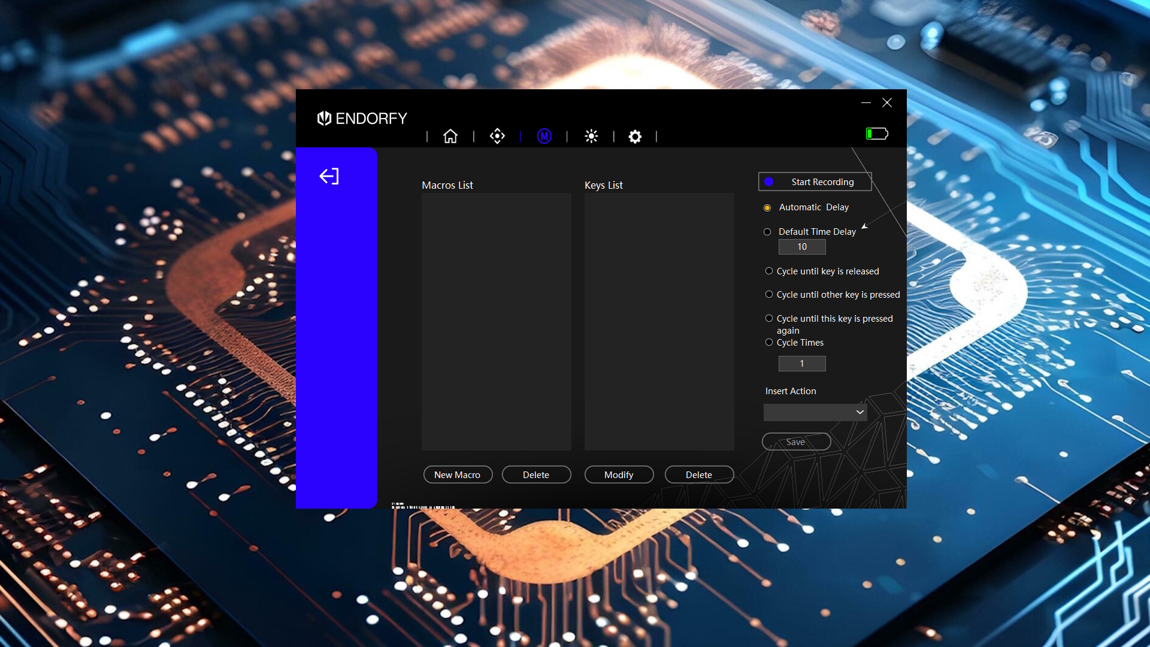Click the blue sidebar back arrow icon

point(329,176)
